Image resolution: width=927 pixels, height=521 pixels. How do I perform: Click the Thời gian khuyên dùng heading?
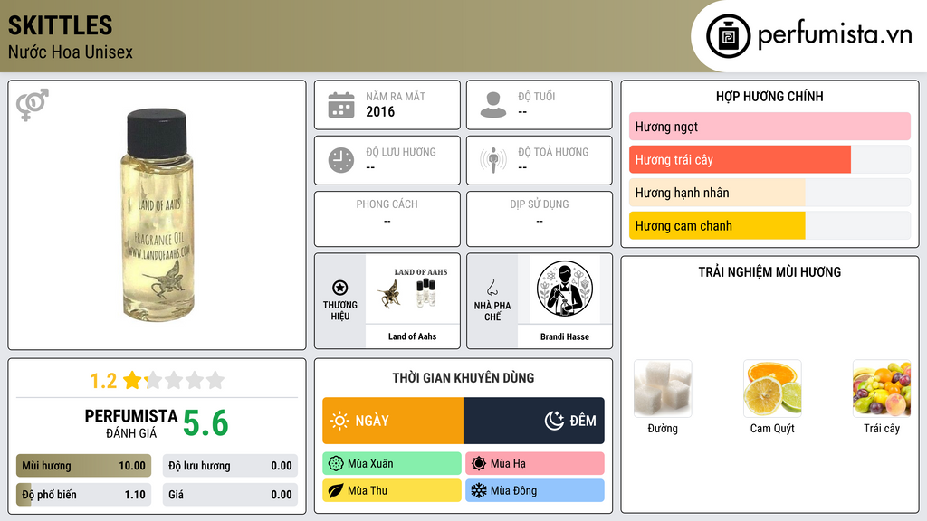click(x=463, y=378)
